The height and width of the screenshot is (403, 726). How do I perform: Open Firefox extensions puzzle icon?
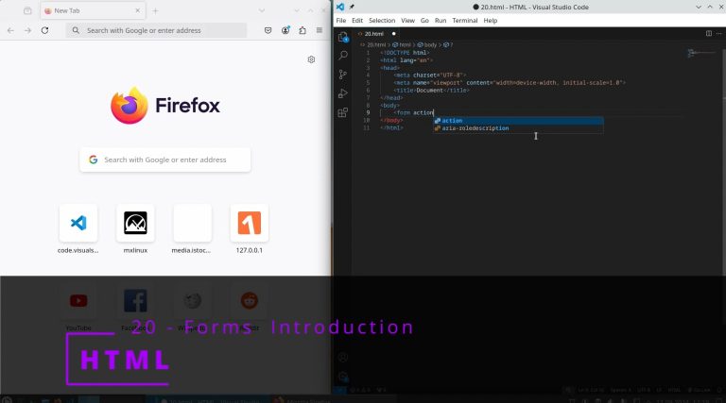coord(302,30)
